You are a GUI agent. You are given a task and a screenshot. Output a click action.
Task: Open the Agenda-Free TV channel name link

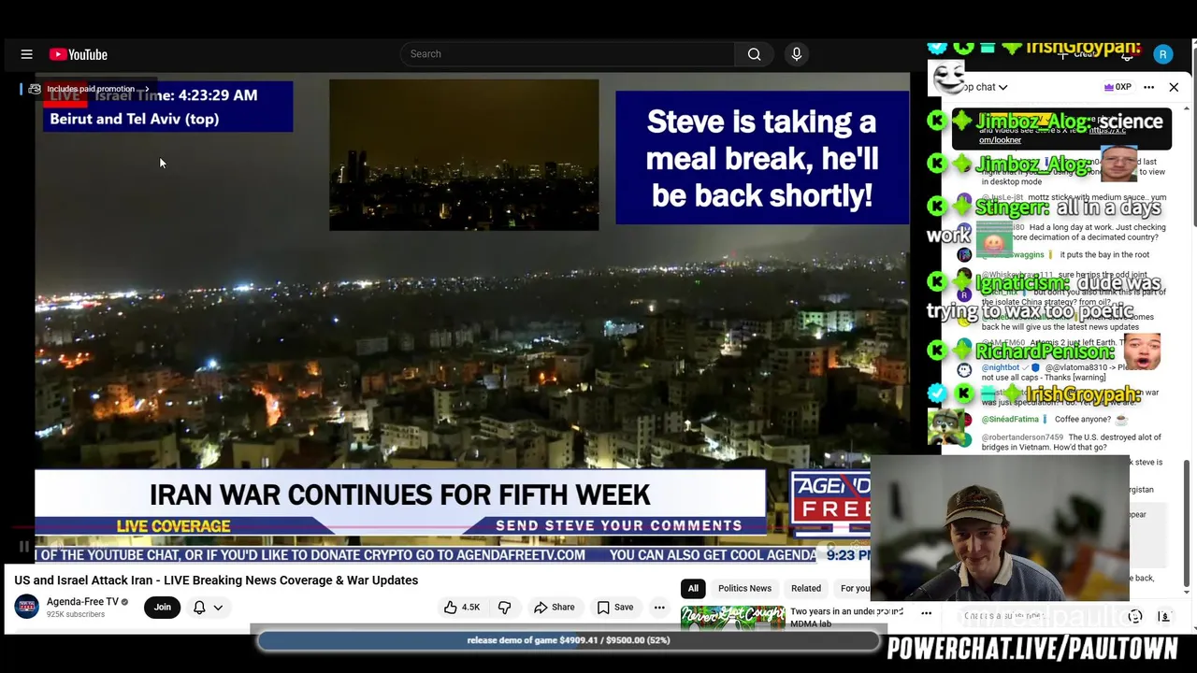pos(82,601)
